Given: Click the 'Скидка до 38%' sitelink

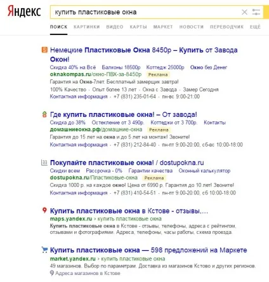Looking at the screenshot, I should tap(68, 123).
